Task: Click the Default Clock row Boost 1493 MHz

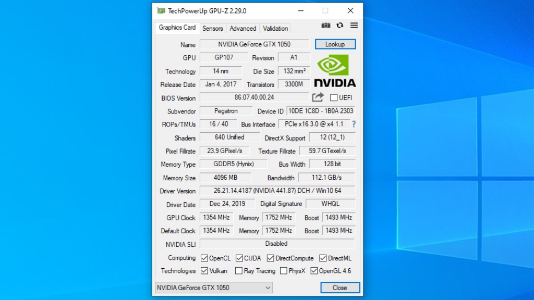Action: tap(338, 231)
